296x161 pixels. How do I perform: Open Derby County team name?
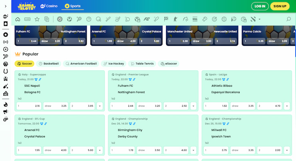(128, 137)
